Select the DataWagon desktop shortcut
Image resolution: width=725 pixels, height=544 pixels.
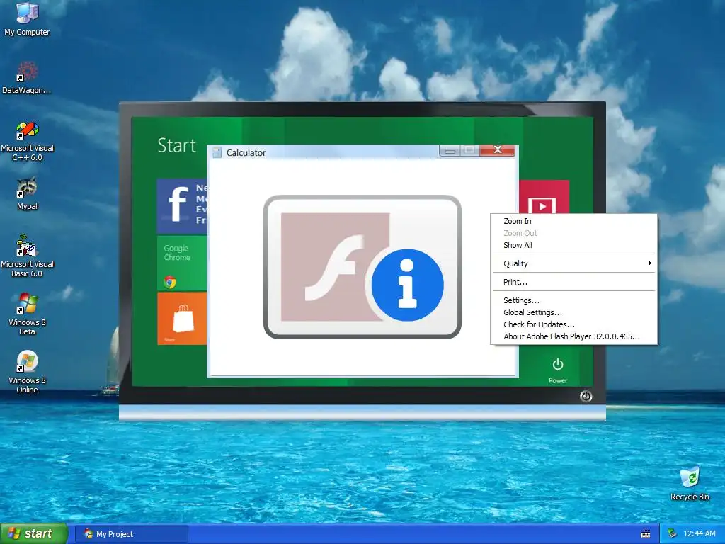click(x=27, y=76)
